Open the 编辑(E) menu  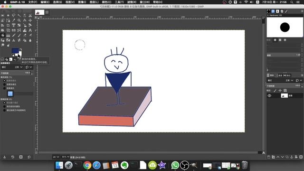[45, 2]
